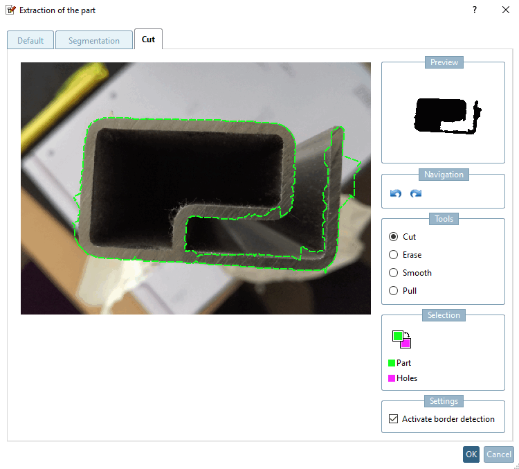
Task: Select the Cut tab
Action: pos(148,39)
